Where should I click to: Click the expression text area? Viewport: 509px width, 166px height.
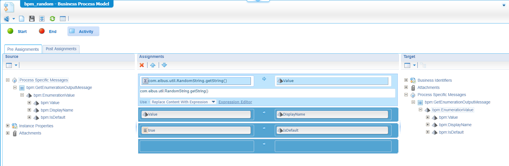coord(267,93)
